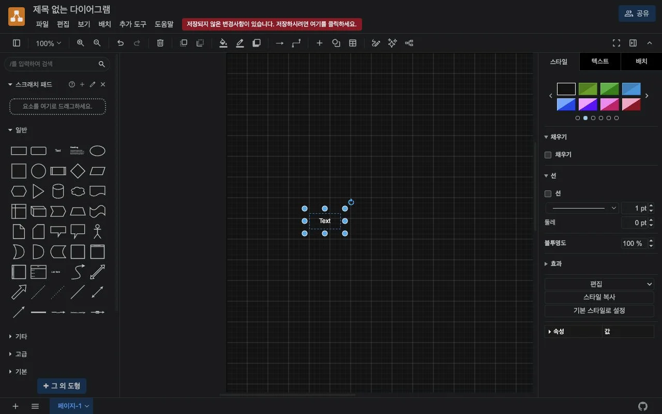Click the 공유 share button
Screen dimensions: 662x414
(x=637, y=13)
